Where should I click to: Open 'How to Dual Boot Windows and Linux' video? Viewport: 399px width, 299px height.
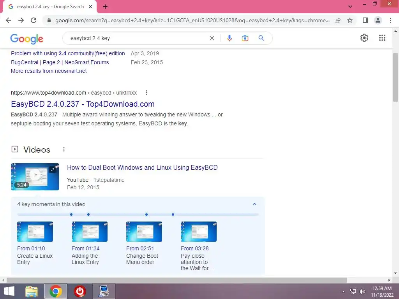click(x=142, y=167)
